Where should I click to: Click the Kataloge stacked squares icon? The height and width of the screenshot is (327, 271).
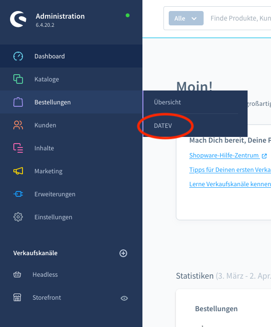(18, 79)
